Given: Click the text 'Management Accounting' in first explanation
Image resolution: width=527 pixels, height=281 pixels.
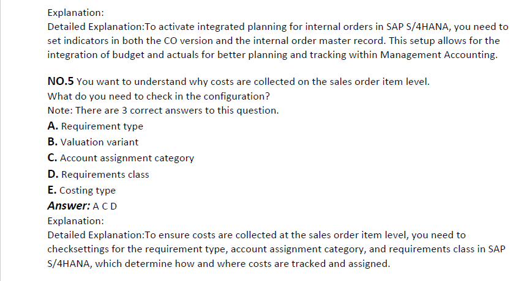Looking at the screenshot, I should pyautogui.click(x=439, y=55).
